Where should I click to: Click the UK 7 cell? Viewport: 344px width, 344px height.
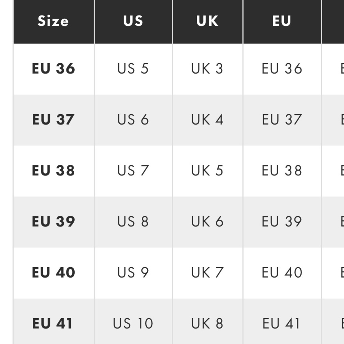click(207, 272)
